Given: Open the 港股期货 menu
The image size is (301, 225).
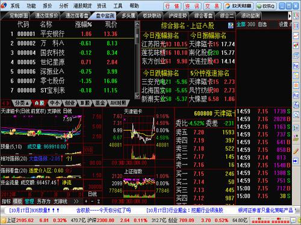Looking at the screenshot, I should [x=82, y=6].
